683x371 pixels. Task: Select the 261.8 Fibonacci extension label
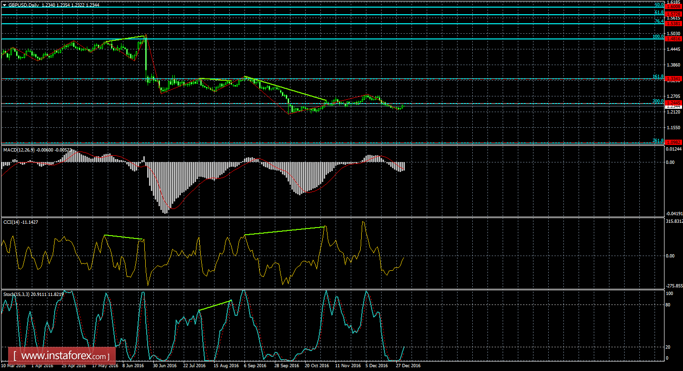pyautogui.click(x=658, y=139)
